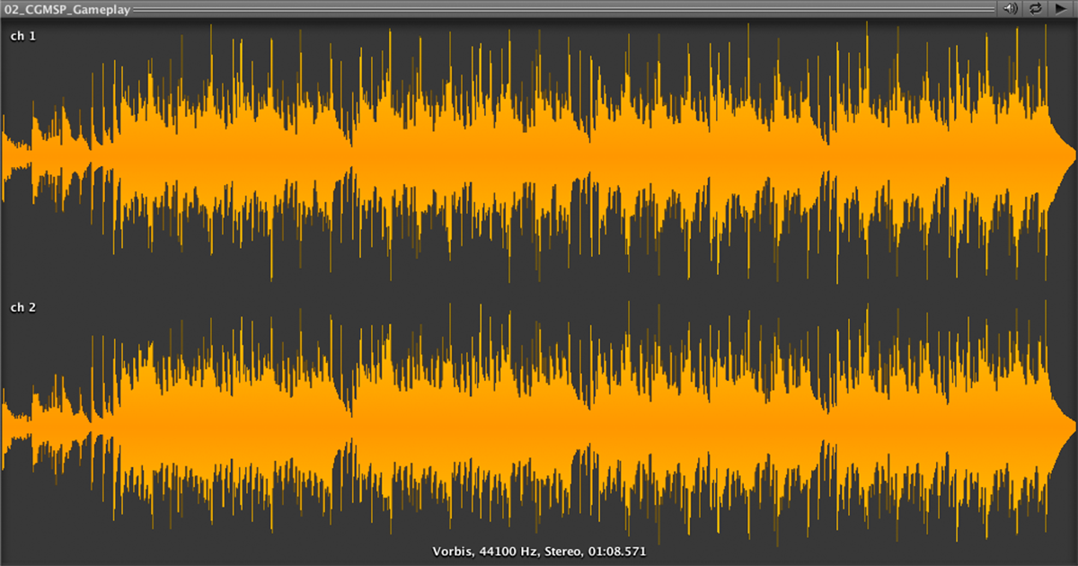Viewport: 1078px width, 566px height.
Task: Seek within the ch 1 waveform
Action: point(539,155)
